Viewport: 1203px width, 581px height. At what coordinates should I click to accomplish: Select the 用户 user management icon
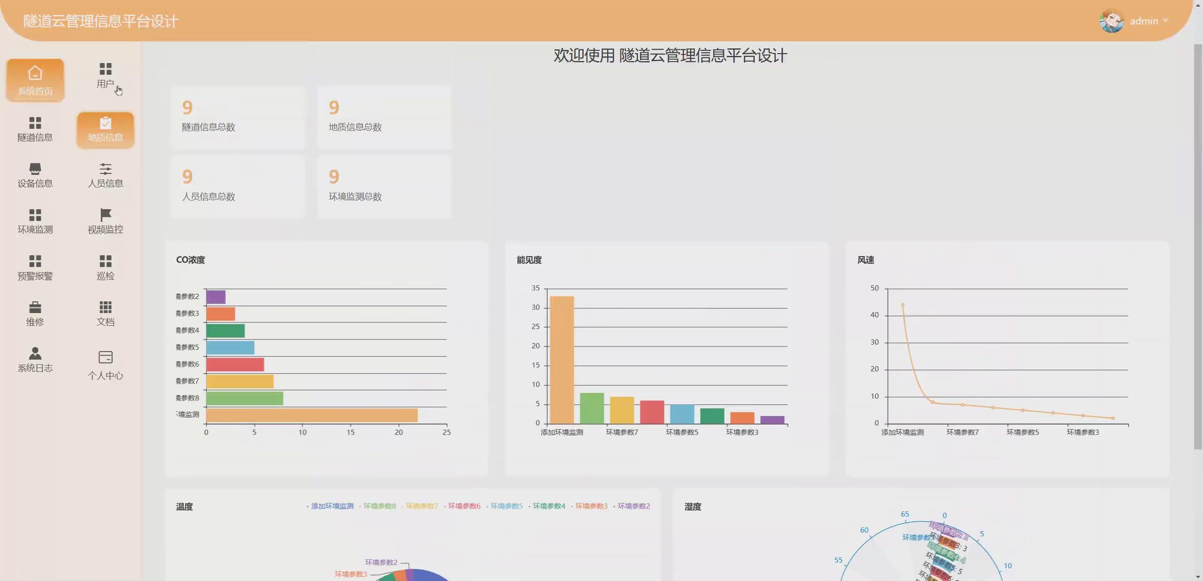point(105,77)
